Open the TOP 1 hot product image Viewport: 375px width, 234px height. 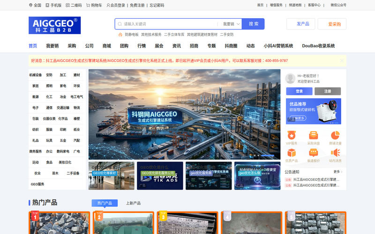60,223
